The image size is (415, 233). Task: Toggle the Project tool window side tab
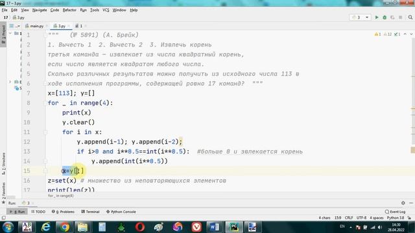point(3,35)
